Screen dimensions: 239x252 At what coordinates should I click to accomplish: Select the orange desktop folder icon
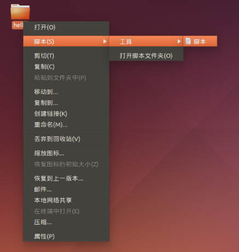pyautogui.click(x=20, y=12)
